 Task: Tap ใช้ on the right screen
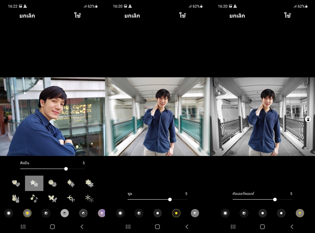pyautogui.click(x=287, y=16)
